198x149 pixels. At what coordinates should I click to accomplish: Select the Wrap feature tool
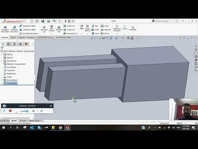tap(105, 26)
